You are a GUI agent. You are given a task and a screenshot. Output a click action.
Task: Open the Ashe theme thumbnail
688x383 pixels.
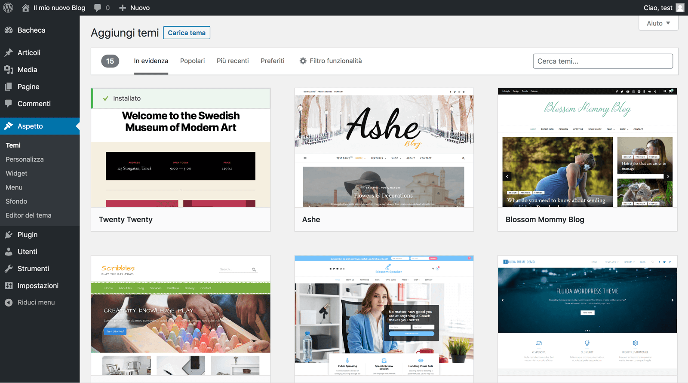tap(384, 148)
